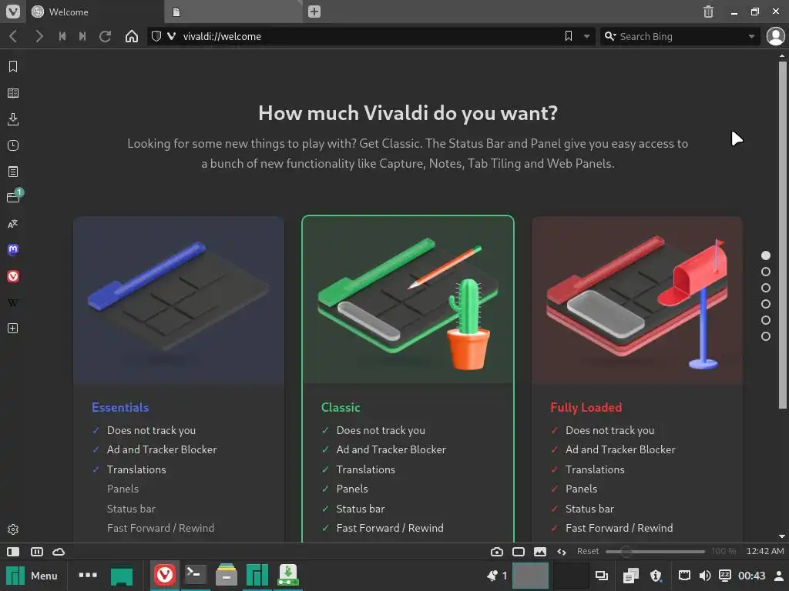Switch to the Welcome tab

[x=96, y=12]
